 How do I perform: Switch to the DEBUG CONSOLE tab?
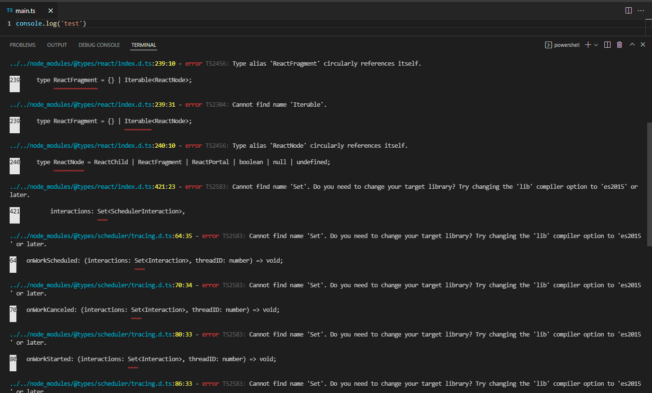pyautogui.click(x=99, y=44)
